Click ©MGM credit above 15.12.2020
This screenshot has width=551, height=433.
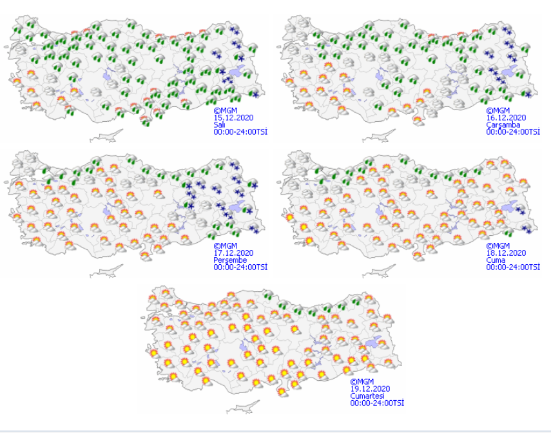coord(226,111)
